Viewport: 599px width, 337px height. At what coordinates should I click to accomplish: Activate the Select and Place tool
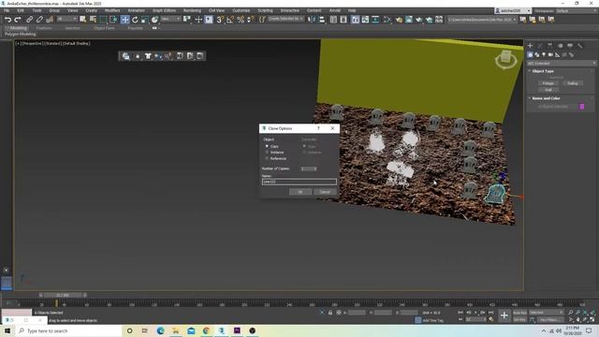154,20
